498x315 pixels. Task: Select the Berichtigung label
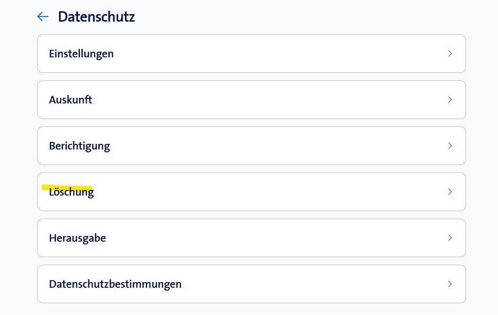(x=79, y=146)
